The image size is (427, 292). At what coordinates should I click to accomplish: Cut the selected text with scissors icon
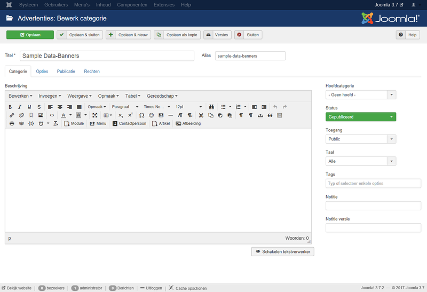(x=201, y=115)
